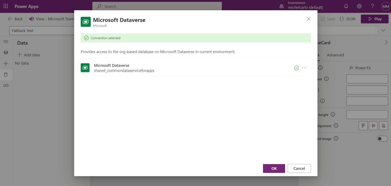Image resolution: width=391 pixels, height=186 pixels.
Task: Open the Data panel in the sidebar
Action: [x=6, y=75]
